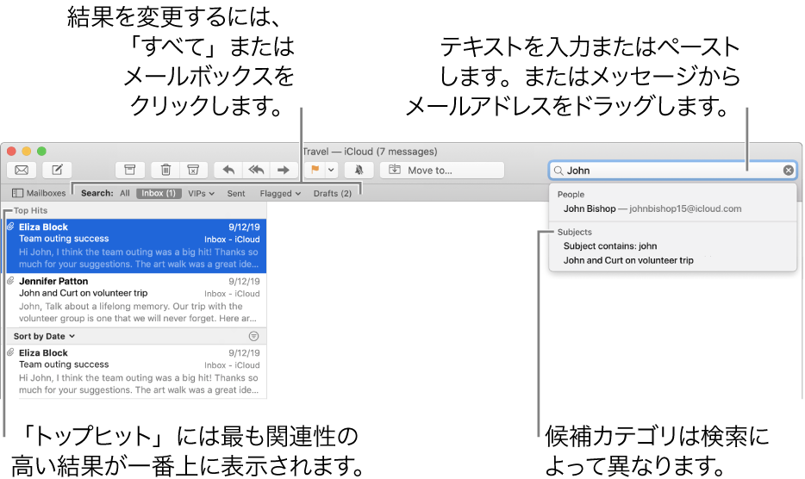Image resolution: width=805 pixels, height=479 pixels.
Task: Open the Eliza Block message below Sort by Date
Action: pos(134,371)
